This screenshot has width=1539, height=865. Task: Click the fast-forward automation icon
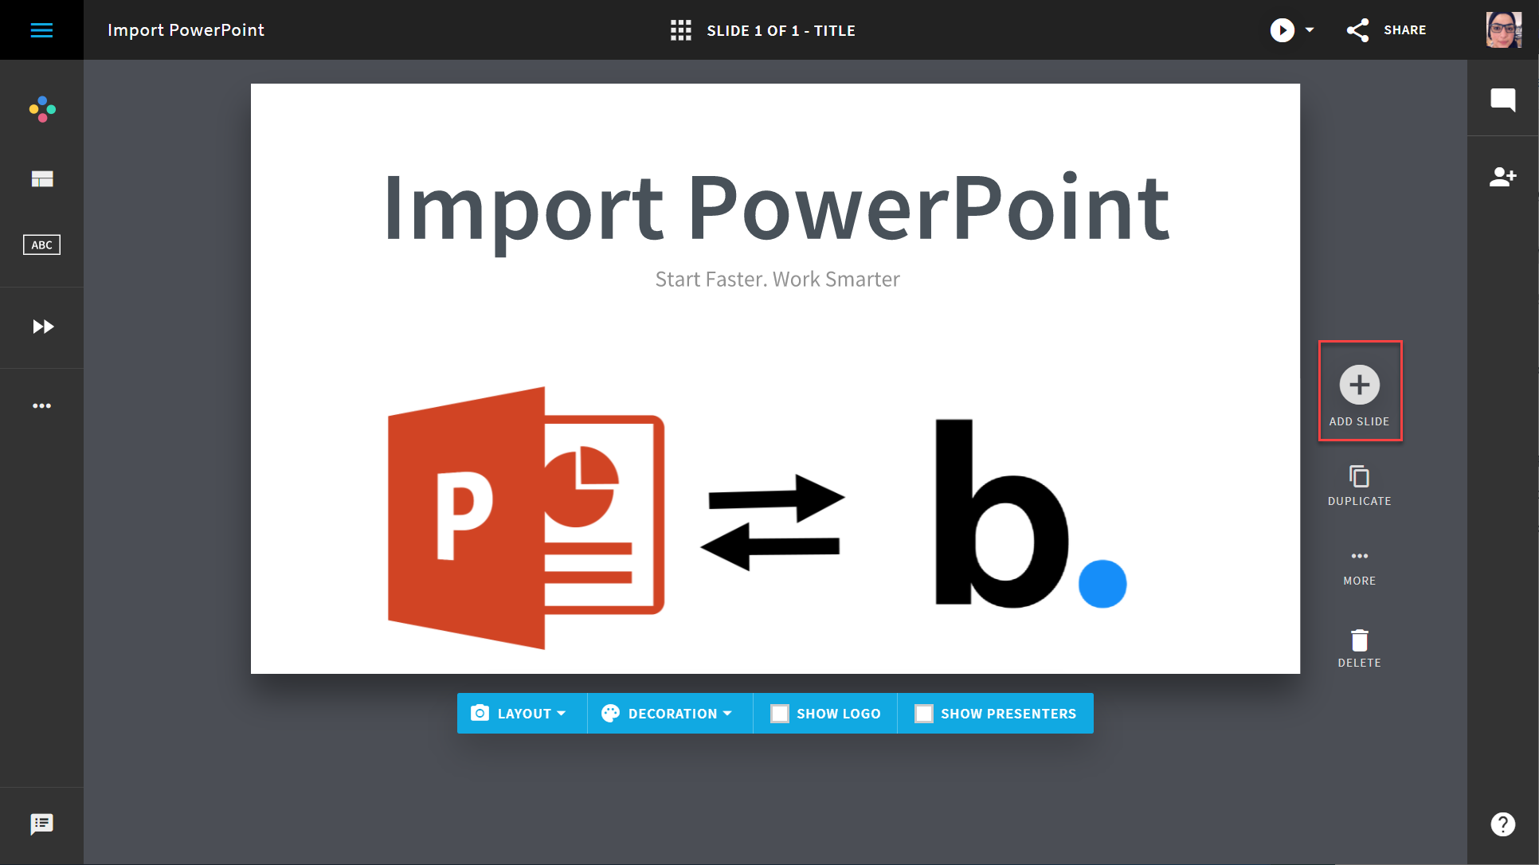pyautogui.click(x=42, y=327)
